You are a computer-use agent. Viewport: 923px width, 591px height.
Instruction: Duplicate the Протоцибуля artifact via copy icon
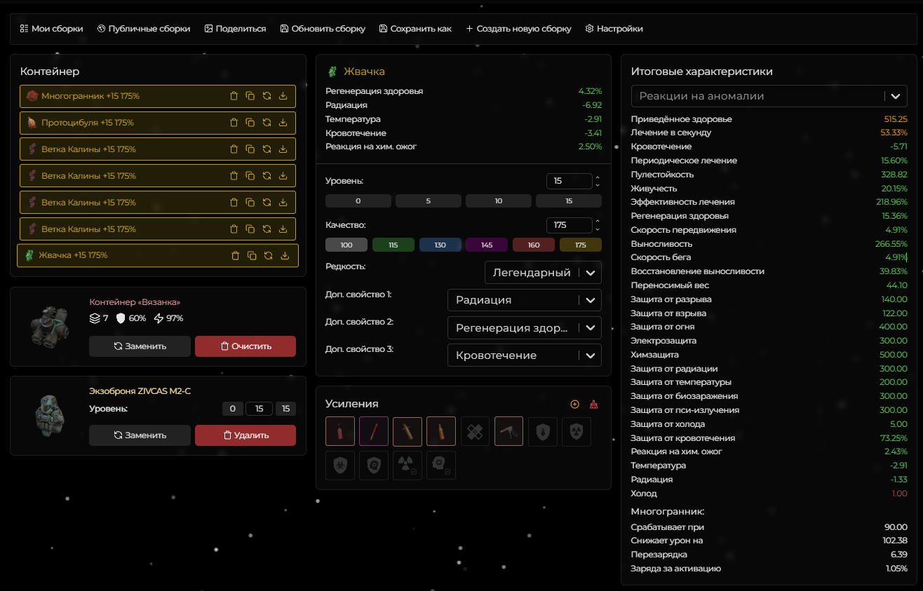[250, 123]
